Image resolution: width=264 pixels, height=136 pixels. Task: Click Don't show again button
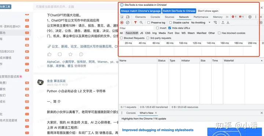[x=208, y=11]
